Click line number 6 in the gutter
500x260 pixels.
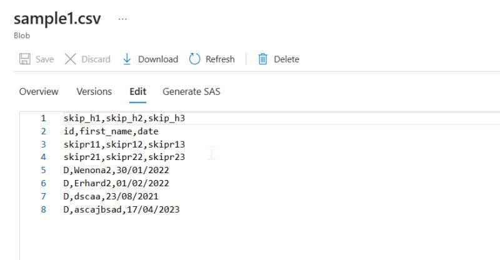tap(43, 183)
